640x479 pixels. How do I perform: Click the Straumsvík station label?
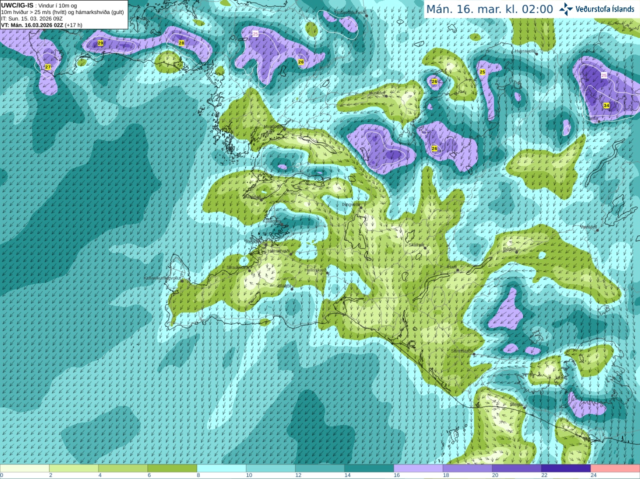coord(237,267)
